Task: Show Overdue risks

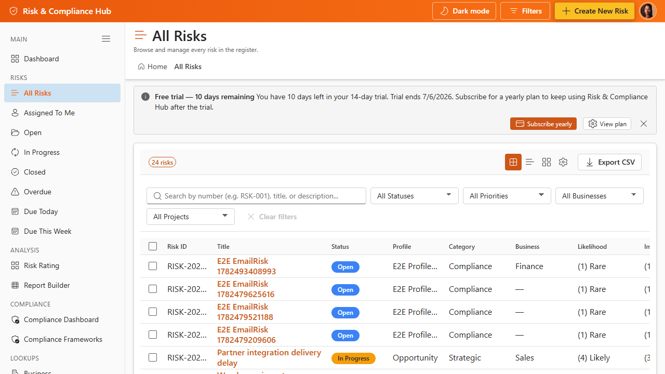Action: [x=62, y=192]
